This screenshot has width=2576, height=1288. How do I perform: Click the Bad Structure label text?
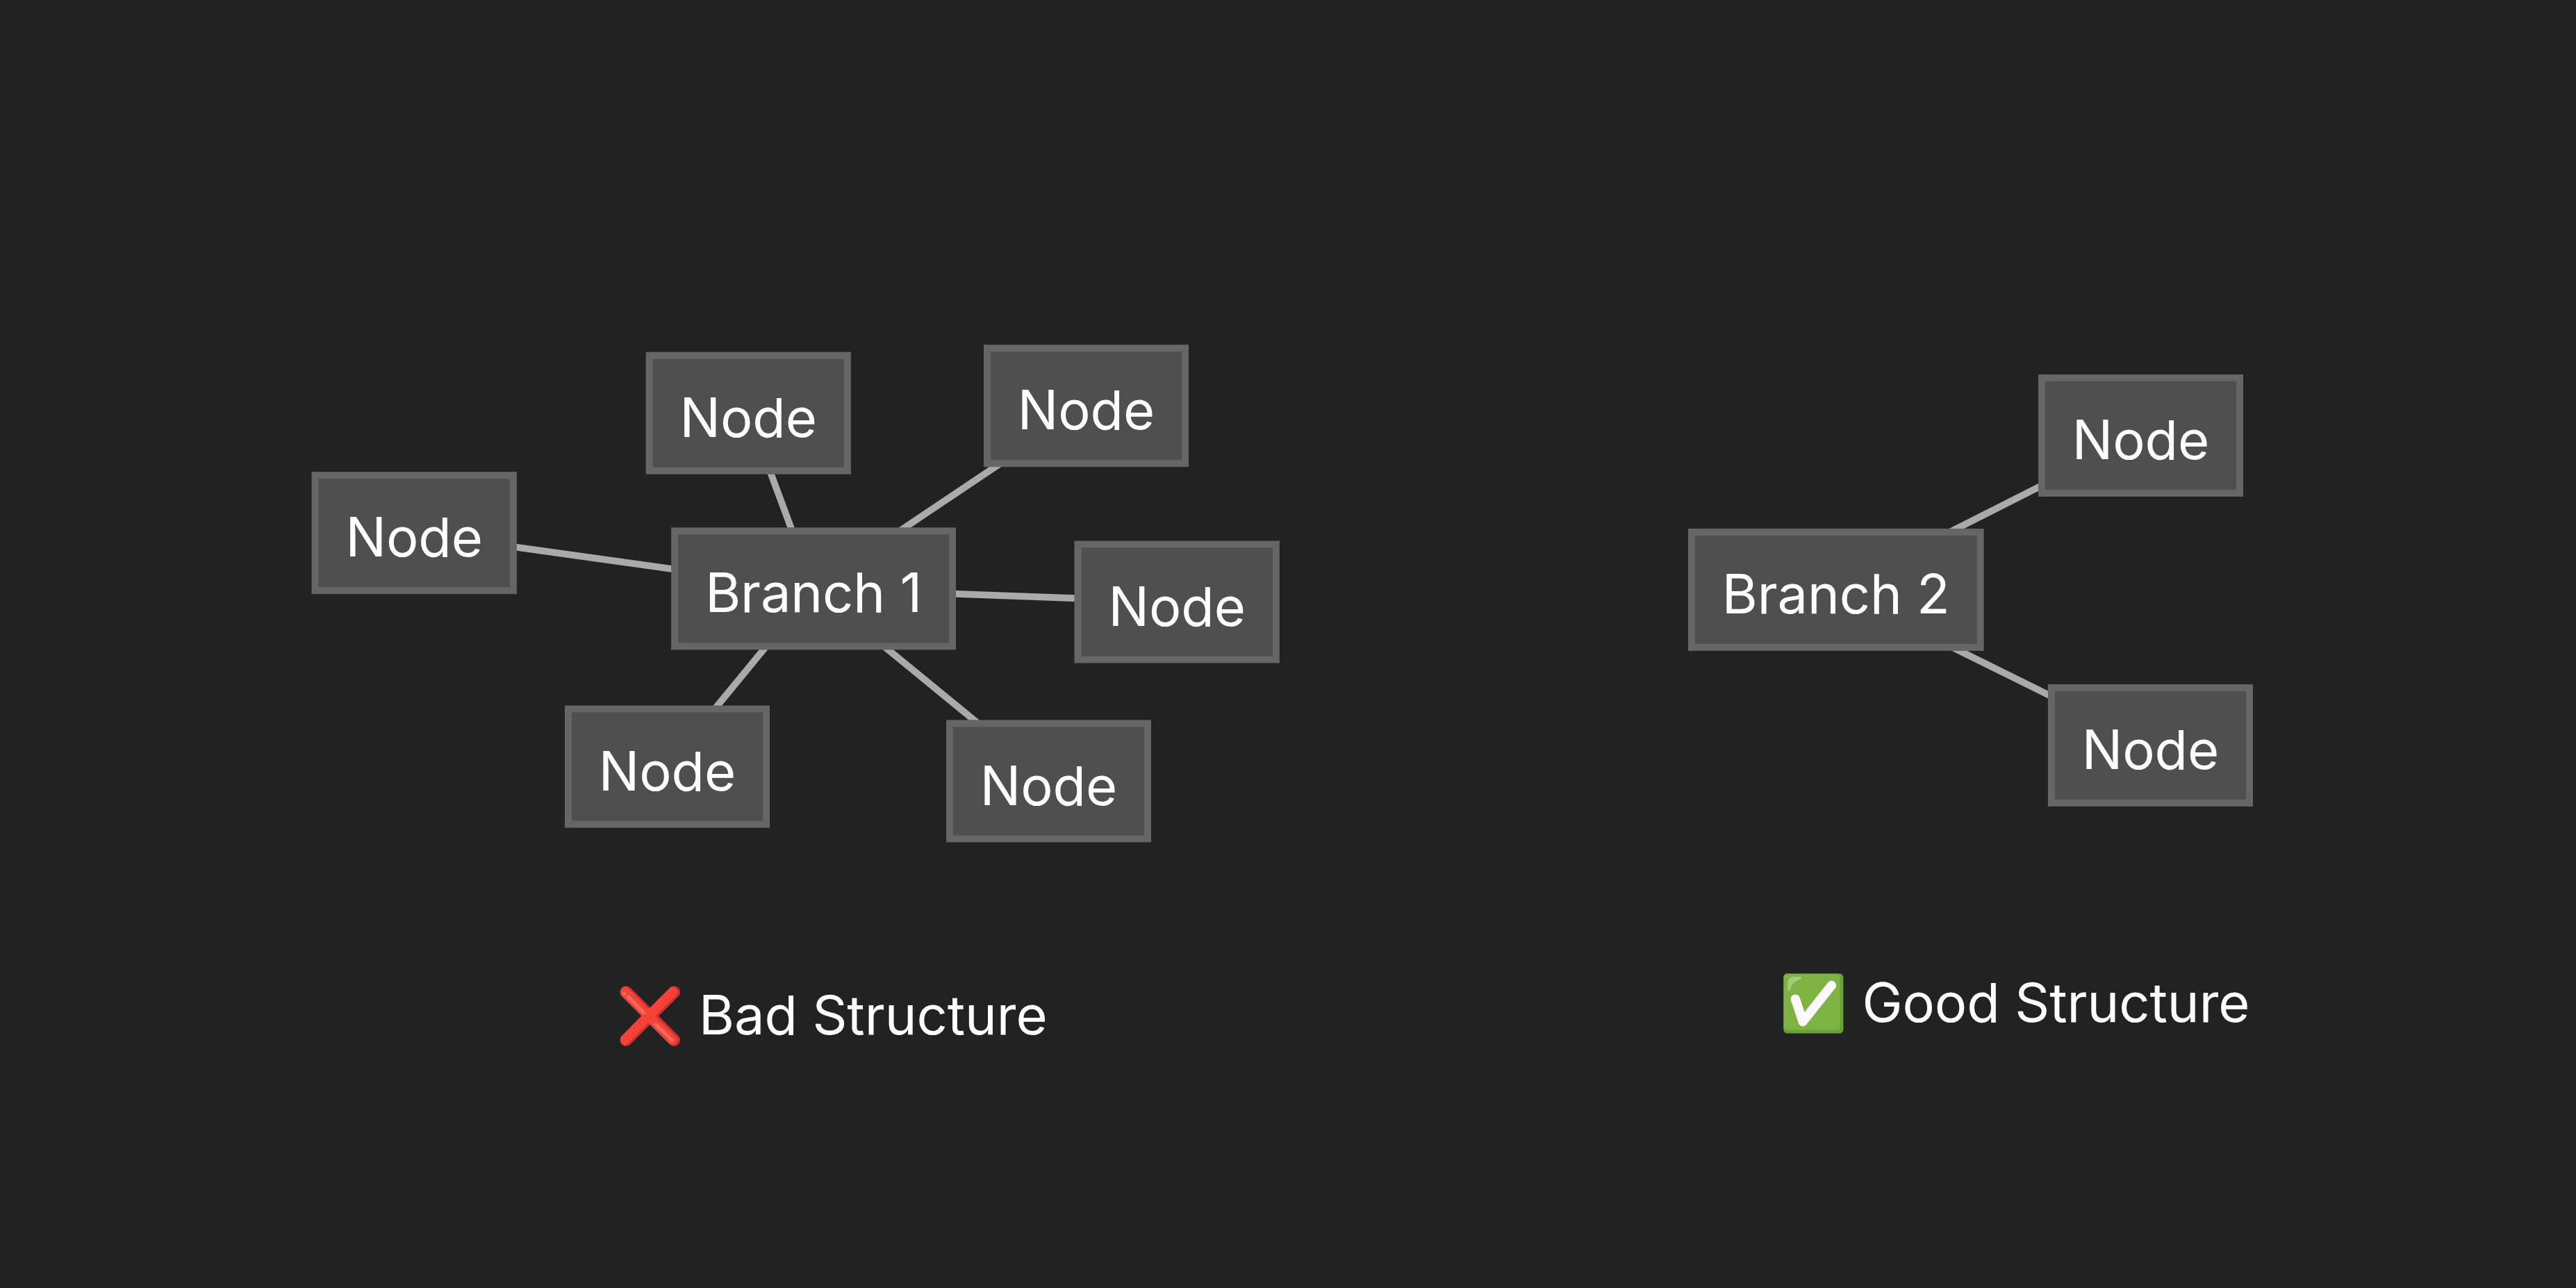click(x=872, y=1016)
